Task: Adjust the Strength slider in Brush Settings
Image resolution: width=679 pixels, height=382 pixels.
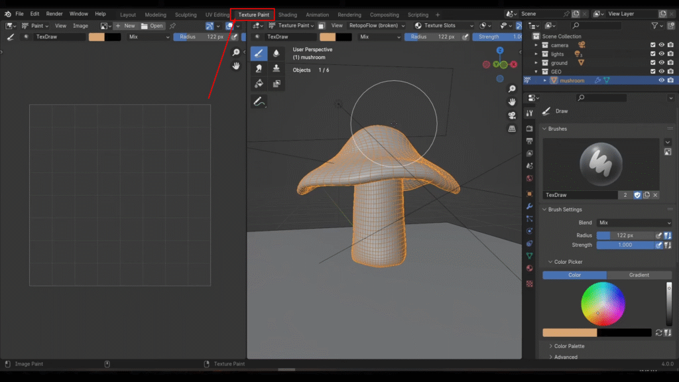Action: point(625,245)
